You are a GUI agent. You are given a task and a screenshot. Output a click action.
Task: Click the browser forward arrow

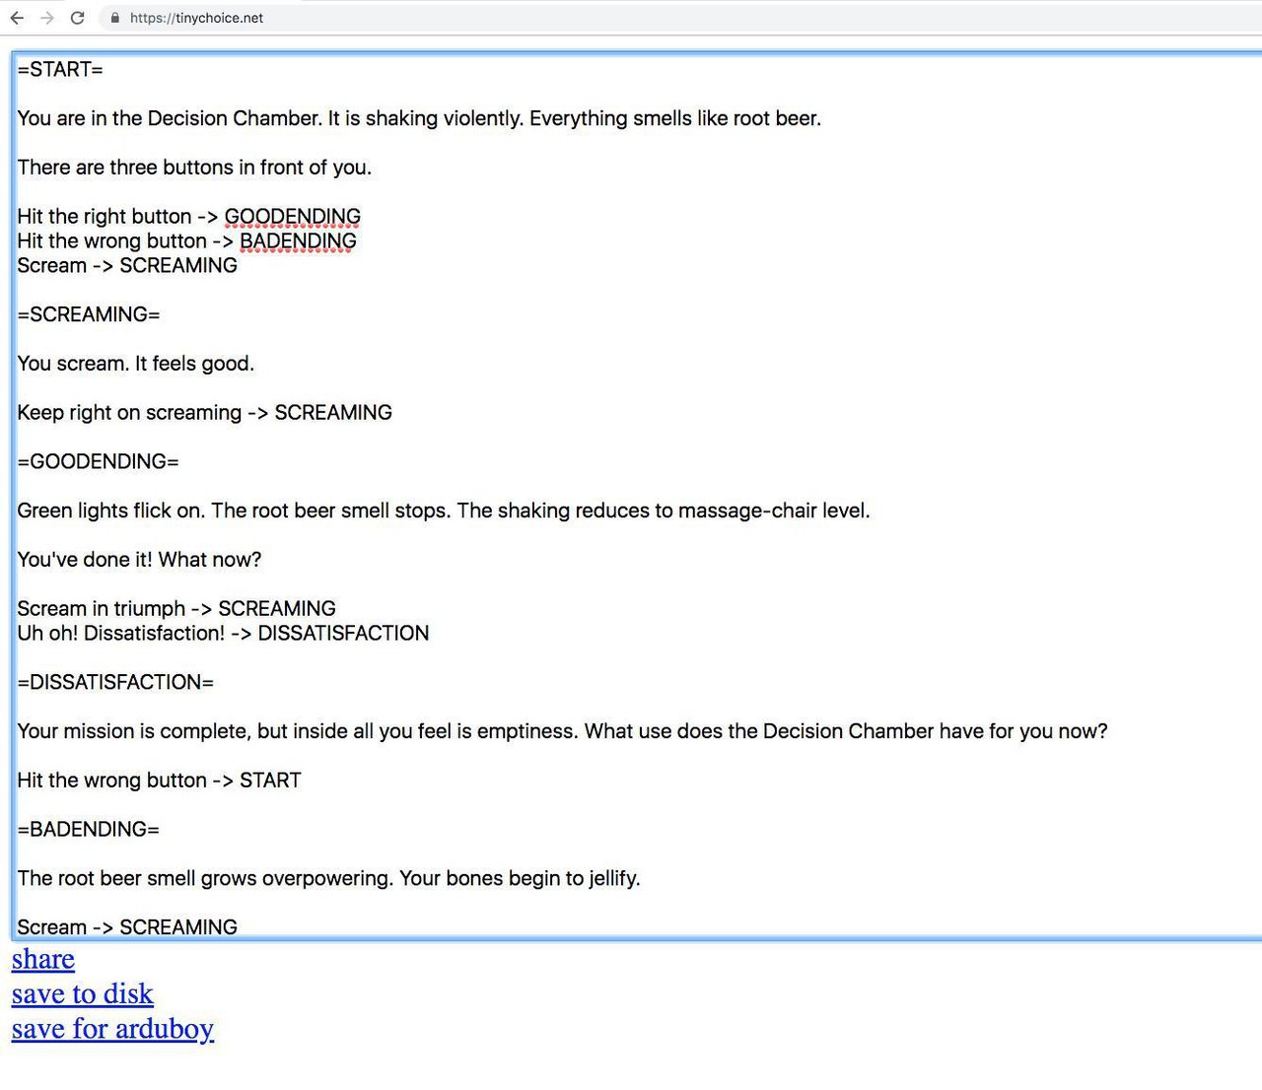47,18
